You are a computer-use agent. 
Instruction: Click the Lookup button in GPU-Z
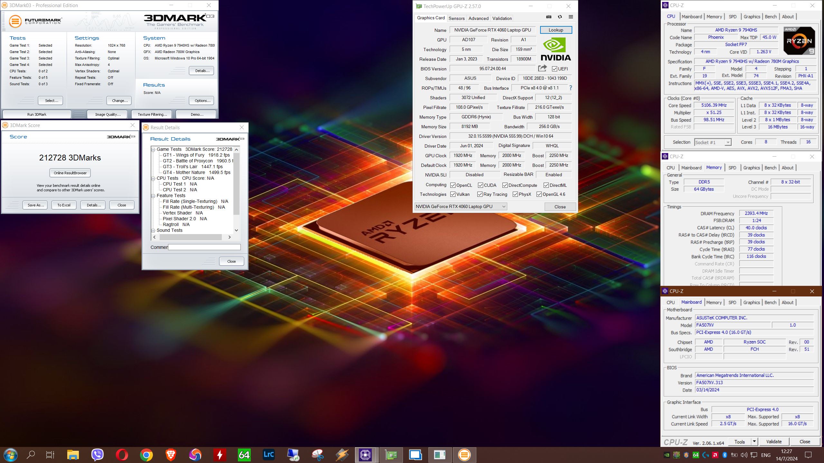556,30
